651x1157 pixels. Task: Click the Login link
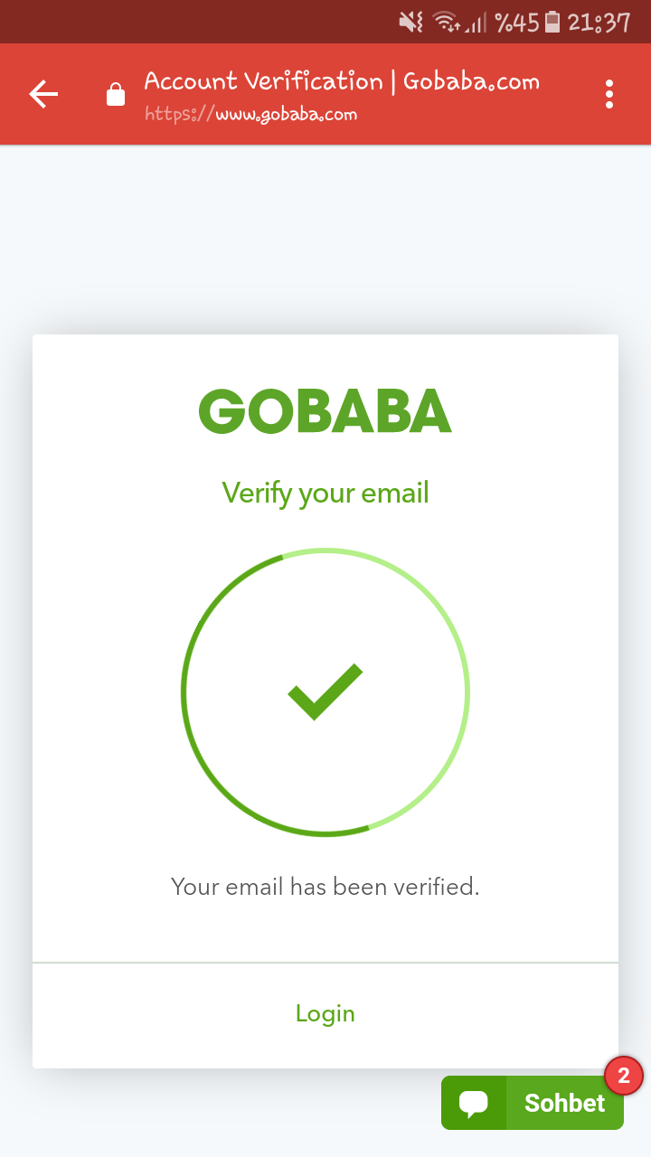325,1013
